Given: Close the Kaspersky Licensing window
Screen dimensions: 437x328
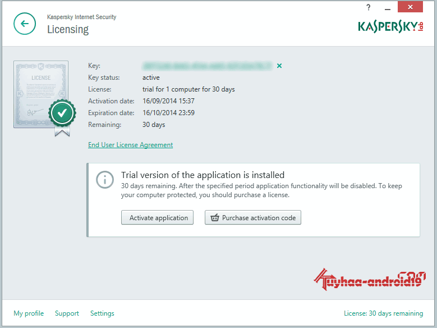Looking at the screenshot, I should click(410, 7).
